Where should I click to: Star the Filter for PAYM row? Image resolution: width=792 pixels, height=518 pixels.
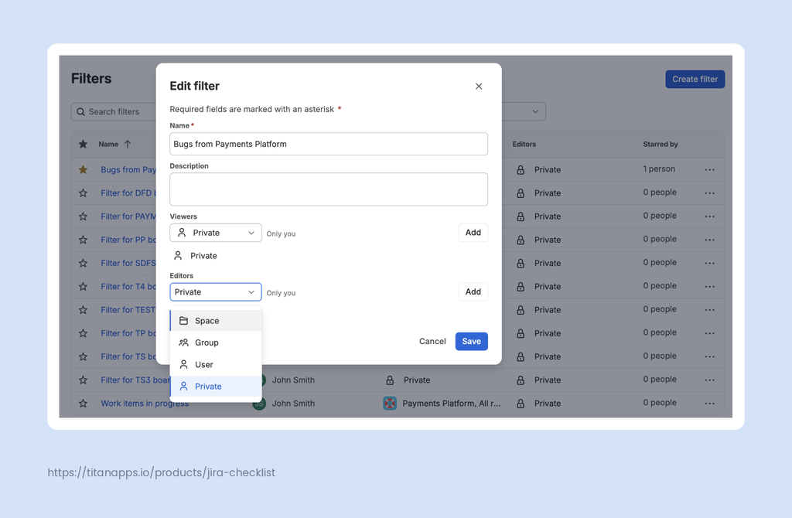tap(83, 216)
